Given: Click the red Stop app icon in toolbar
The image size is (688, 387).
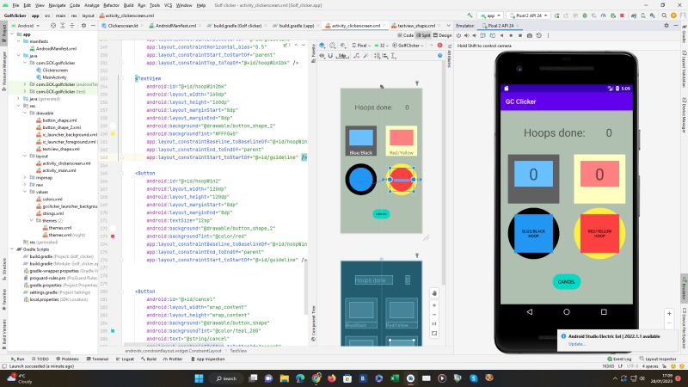Looking at the screenshot, I should (x=622, y=15).
